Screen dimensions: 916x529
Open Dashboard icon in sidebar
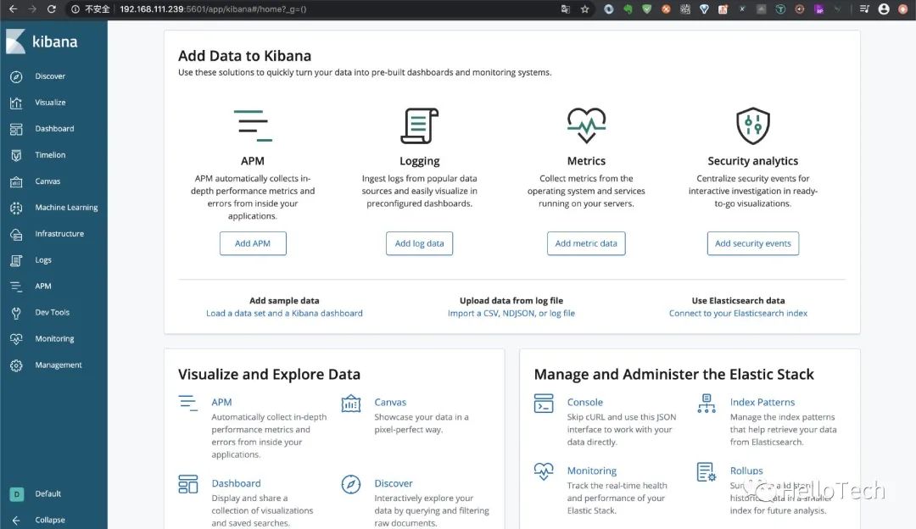coord(16,129)
